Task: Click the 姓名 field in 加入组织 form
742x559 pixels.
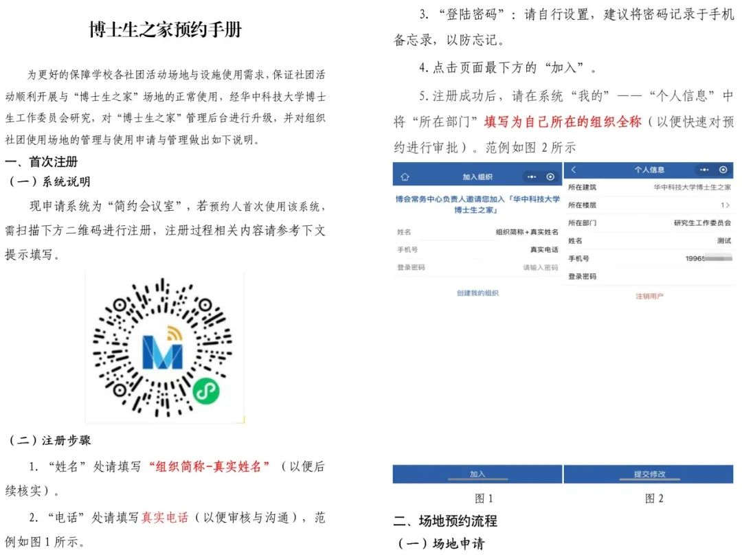Action: 477,231
